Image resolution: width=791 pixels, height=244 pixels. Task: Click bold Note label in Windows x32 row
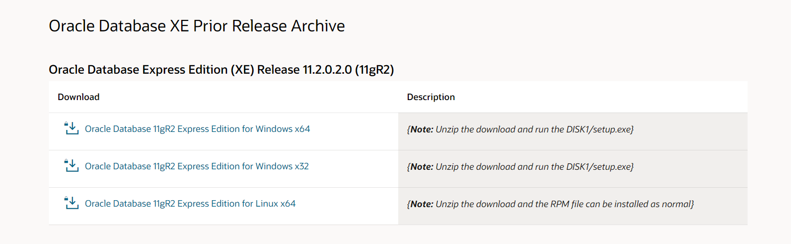coord(422,167)
